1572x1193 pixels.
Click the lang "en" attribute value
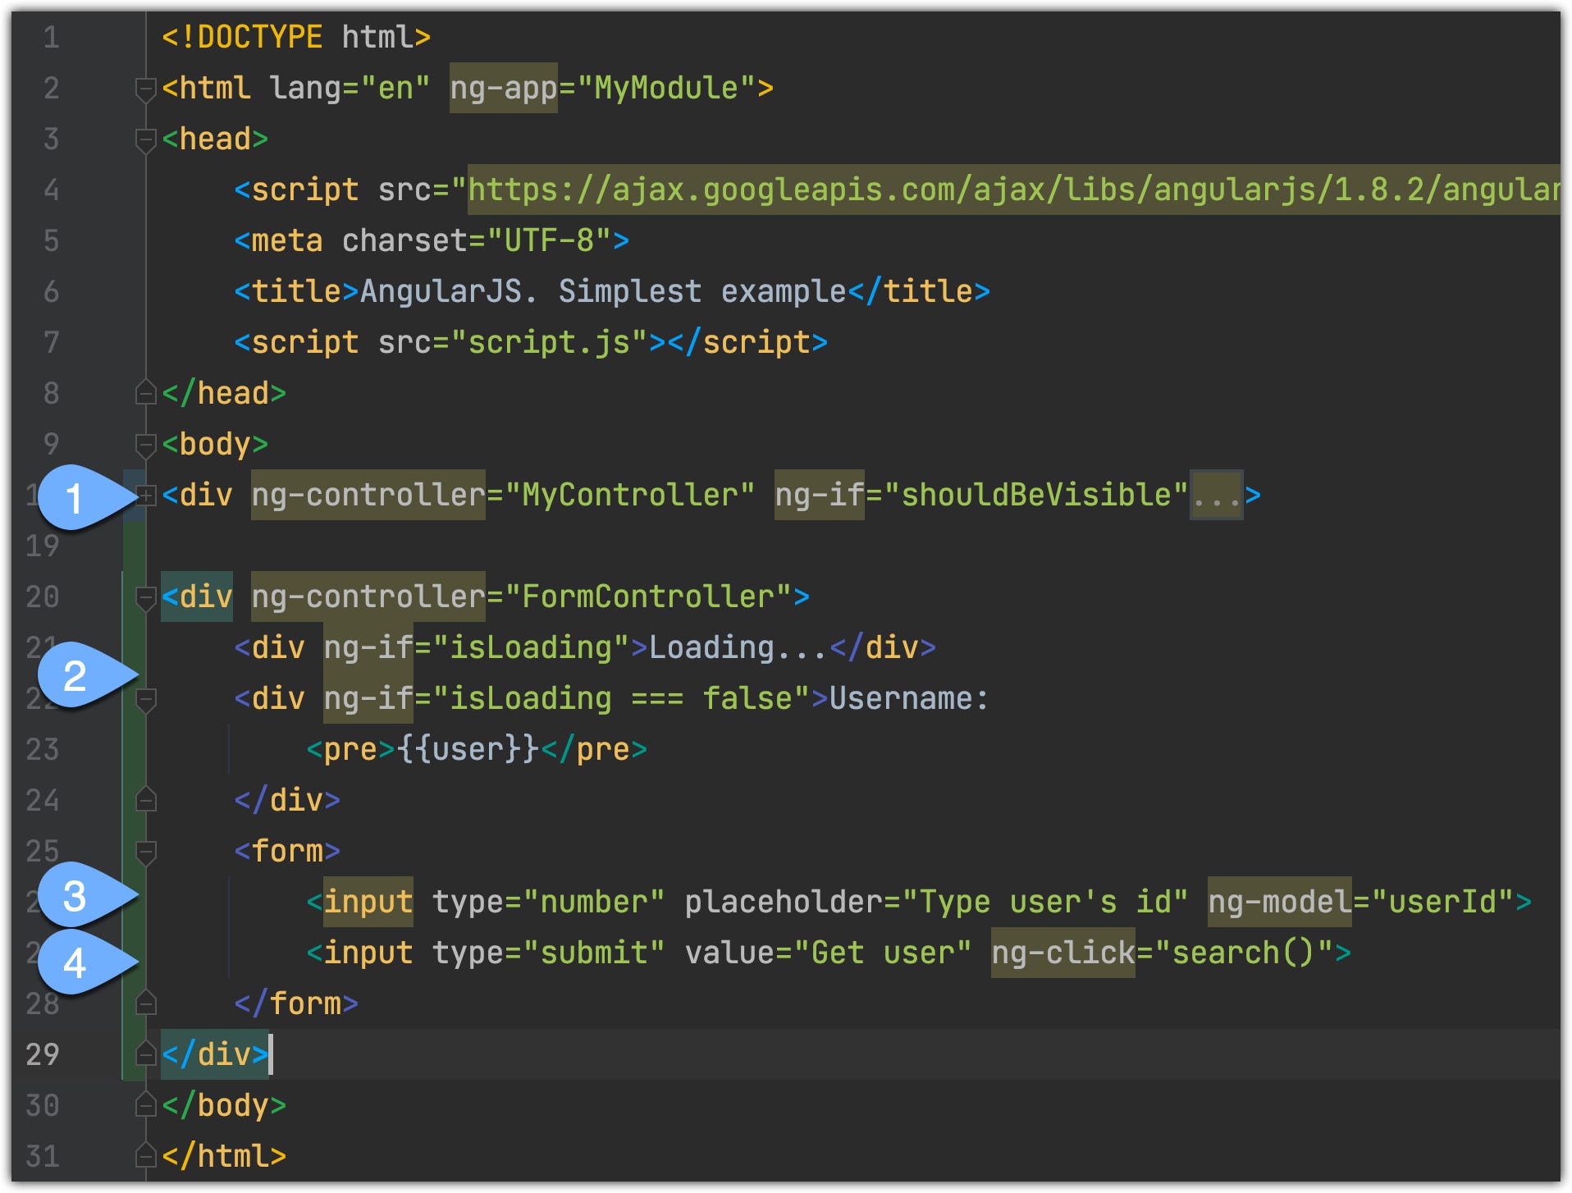[x=395, y=89]
